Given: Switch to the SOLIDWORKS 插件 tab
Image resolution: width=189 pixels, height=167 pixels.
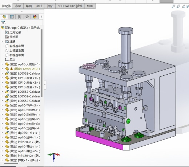Looking at the screenshot, I should click(x=70, y=6).
